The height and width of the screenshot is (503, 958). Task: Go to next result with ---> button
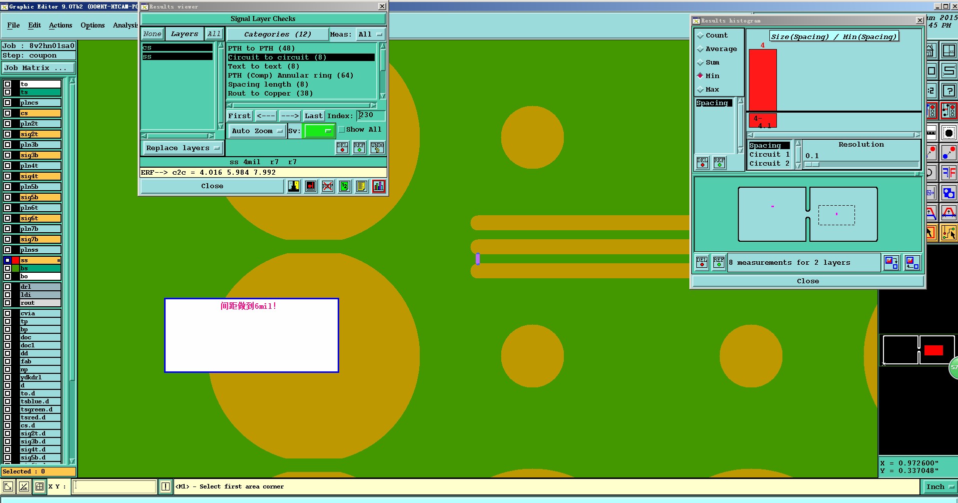click(x=290, y=116)
